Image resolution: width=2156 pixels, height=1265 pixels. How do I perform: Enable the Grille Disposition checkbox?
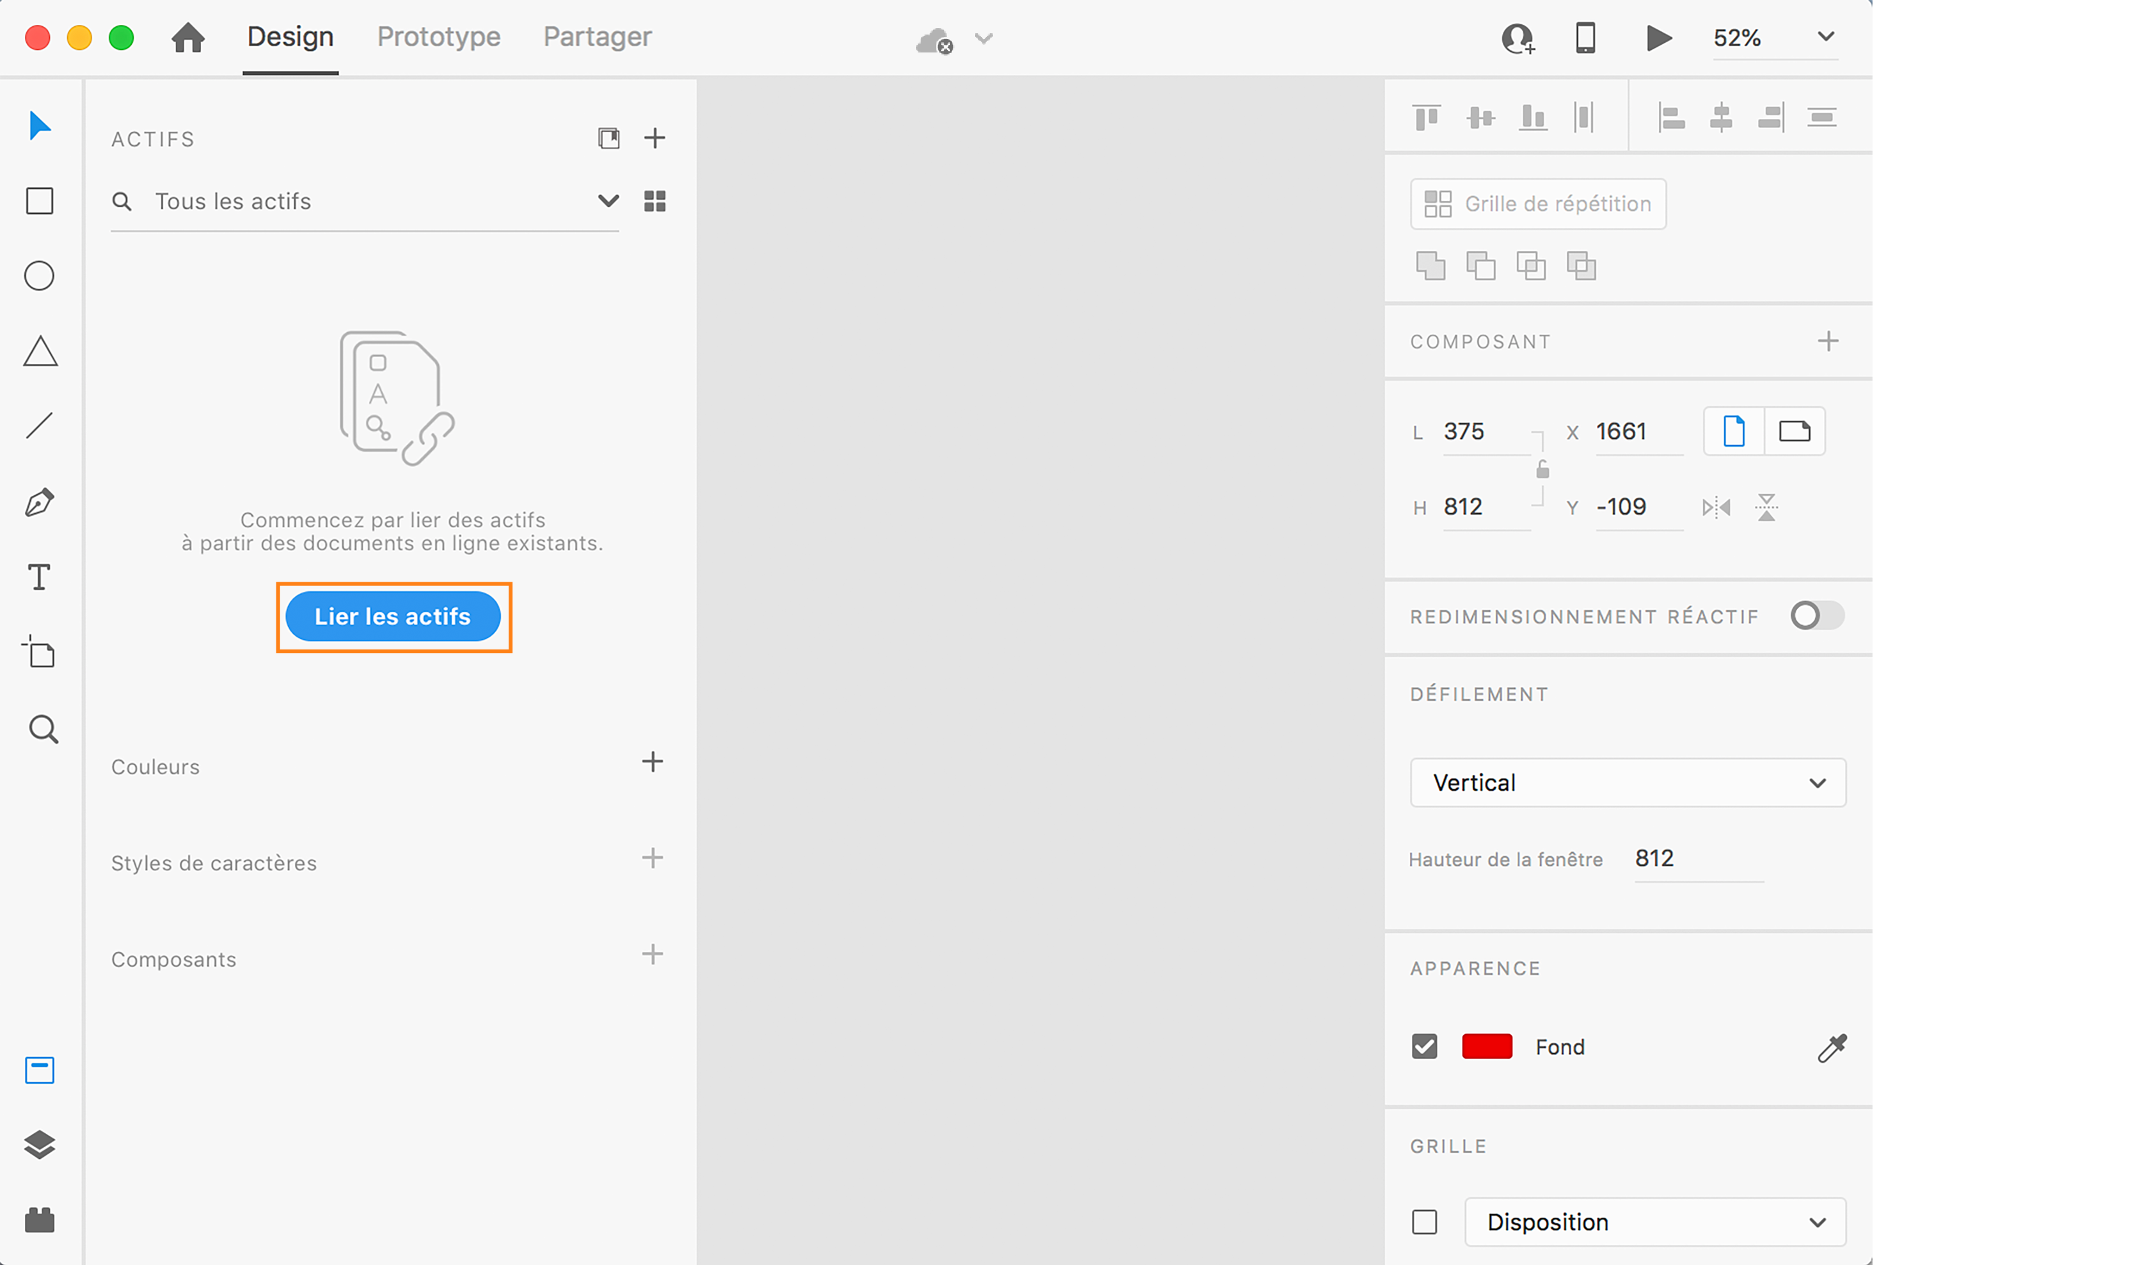[x=1425, y=1222]
